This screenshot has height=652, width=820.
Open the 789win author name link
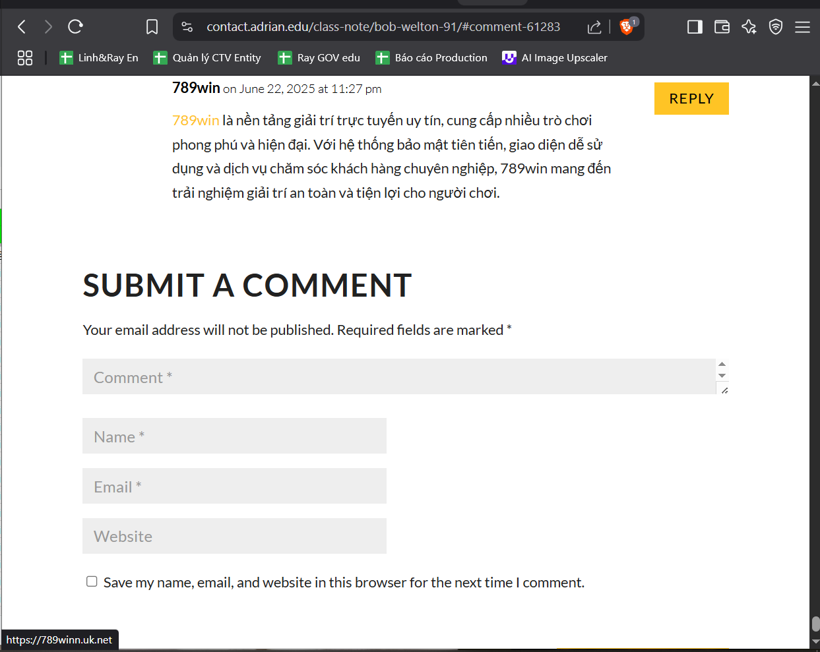[x=196, y=88]
